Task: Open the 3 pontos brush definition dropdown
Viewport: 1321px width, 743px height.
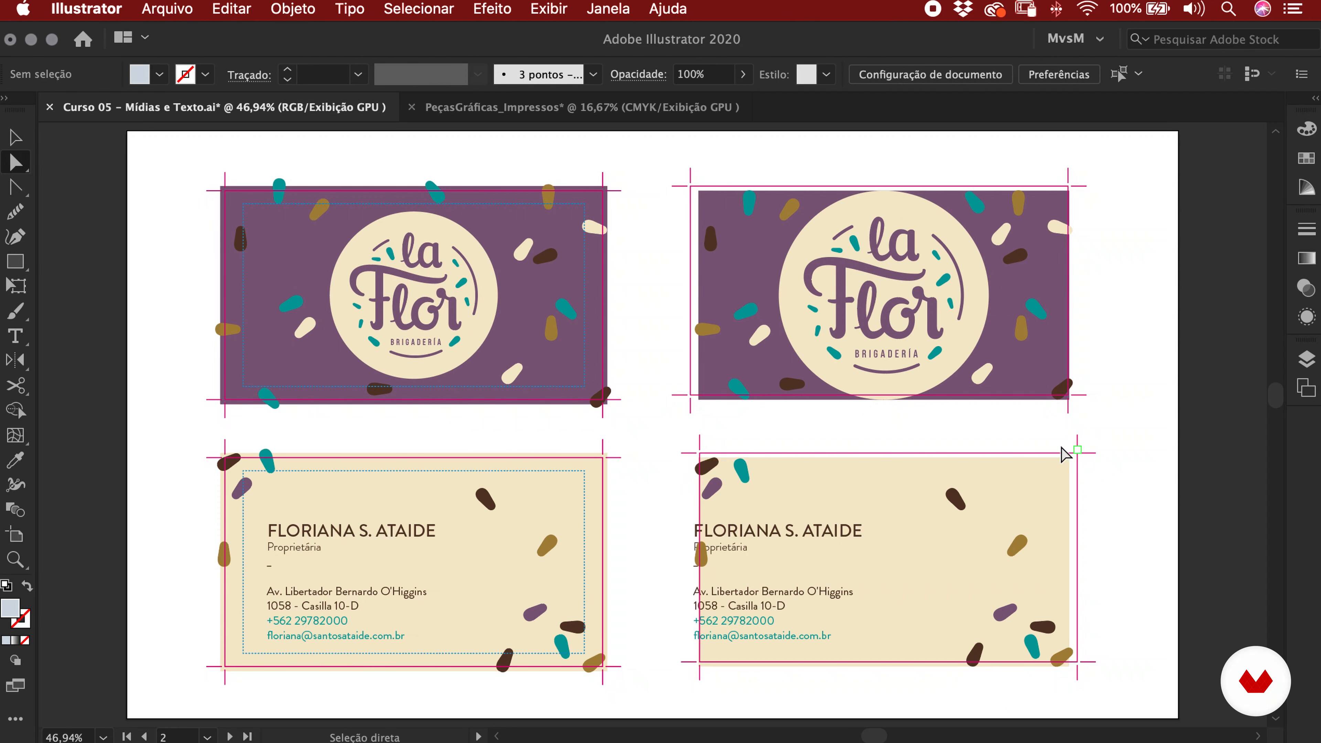Action: coord(593,74)
